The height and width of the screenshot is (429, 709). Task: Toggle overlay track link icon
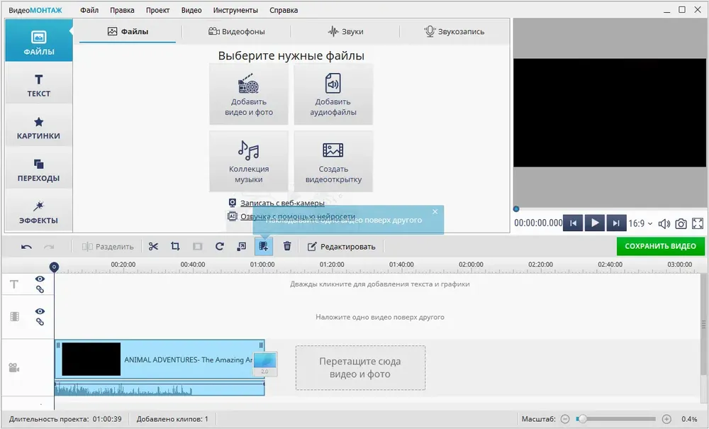coord(40,322)
